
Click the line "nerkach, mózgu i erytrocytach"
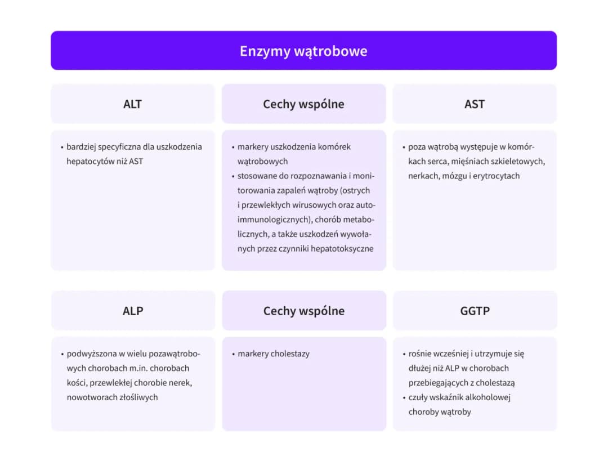464,176
